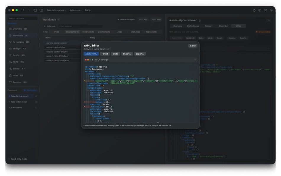Open Terminal section in sidebar
Image resolution: width=281 pixels, height=176 pixels.
pyautogui.click(x=22, y=82)
